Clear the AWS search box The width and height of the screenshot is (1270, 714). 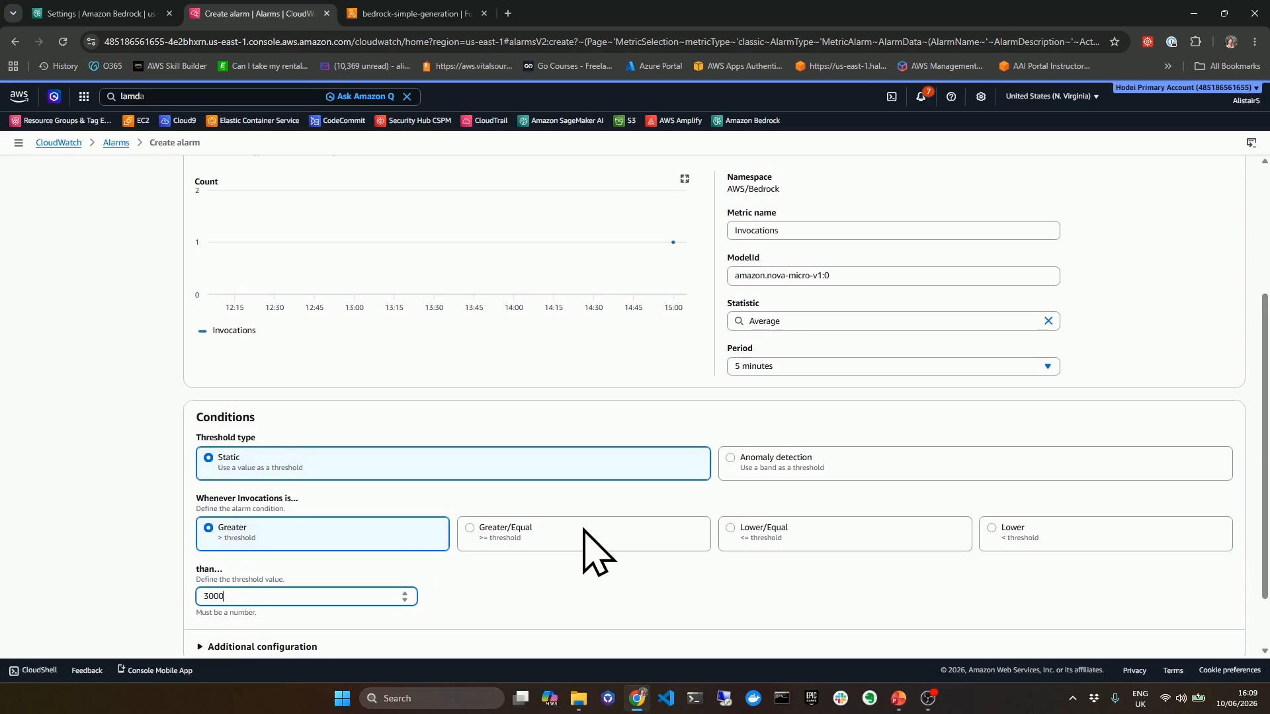tap(407, 97)
